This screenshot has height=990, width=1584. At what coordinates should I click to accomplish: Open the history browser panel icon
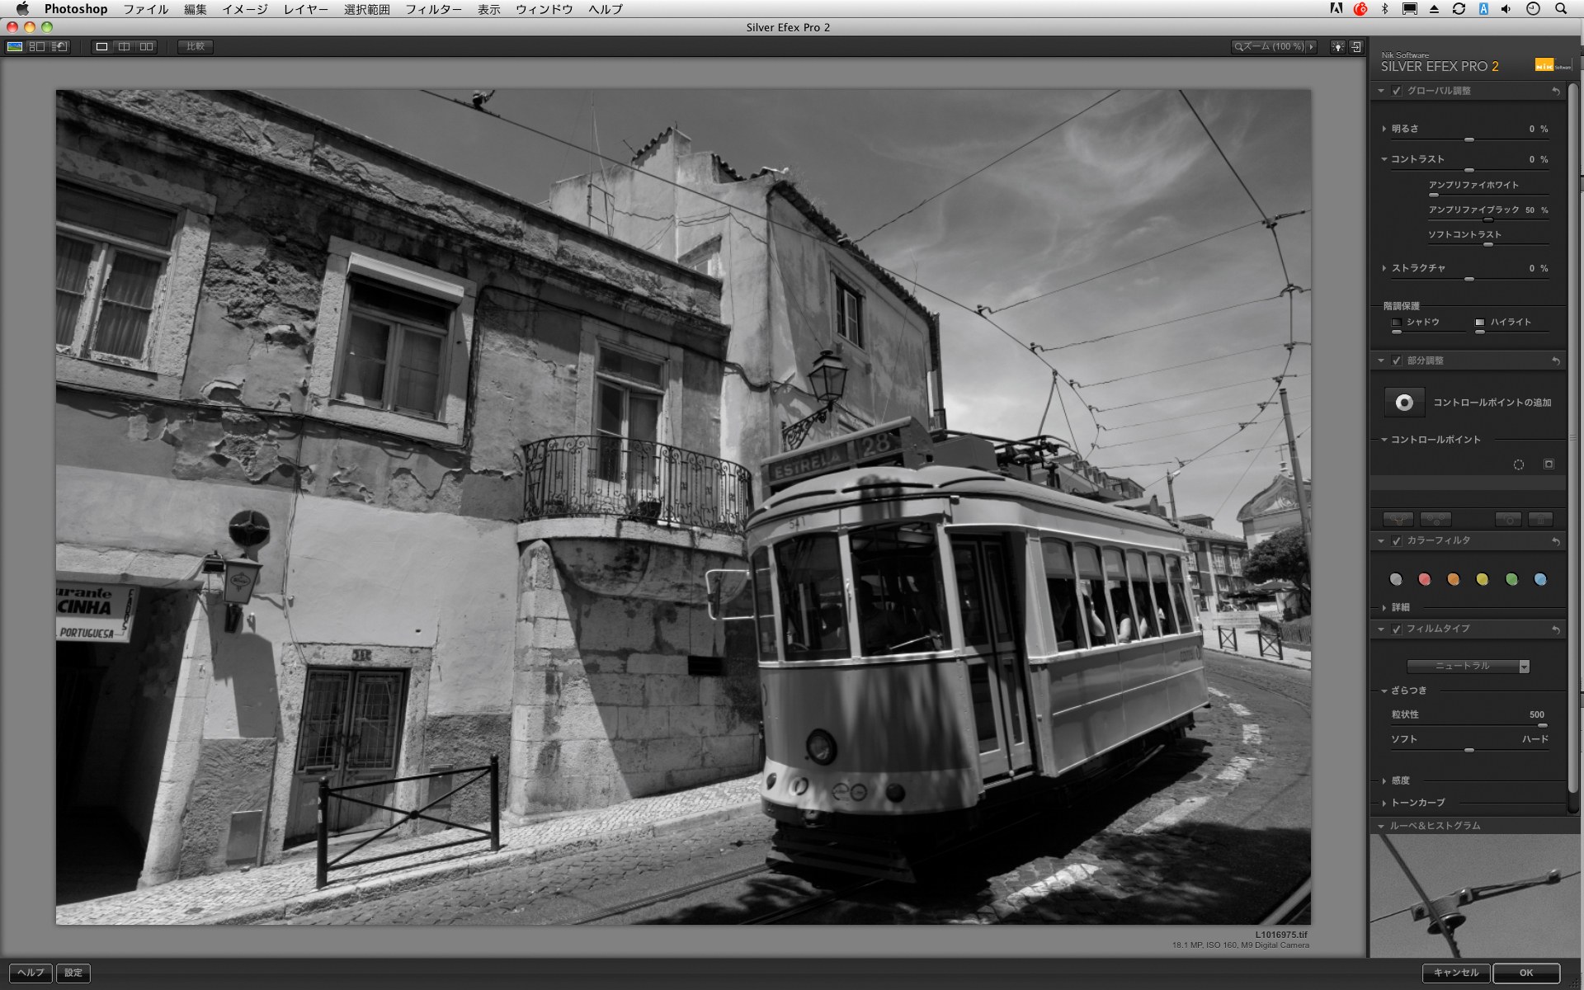[59, 47]
